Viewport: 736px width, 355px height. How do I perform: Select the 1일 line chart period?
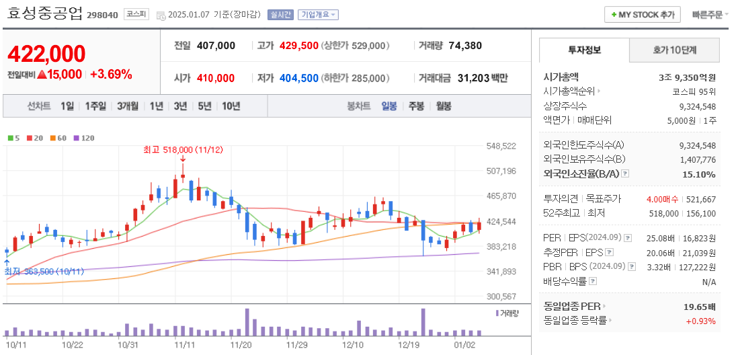[x=67, y=106]
